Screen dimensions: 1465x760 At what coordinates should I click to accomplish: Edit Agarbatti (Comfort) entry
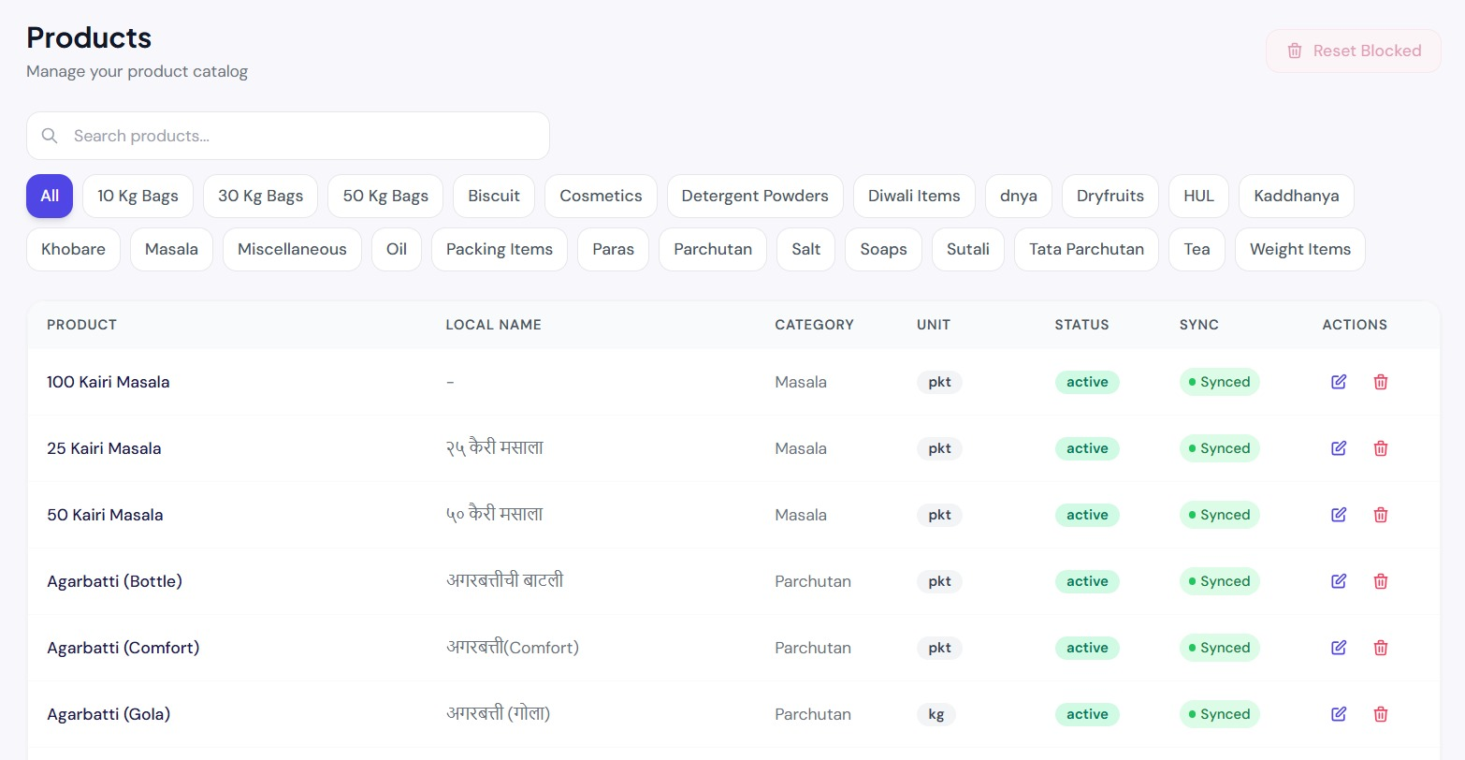pos(1339,648)
